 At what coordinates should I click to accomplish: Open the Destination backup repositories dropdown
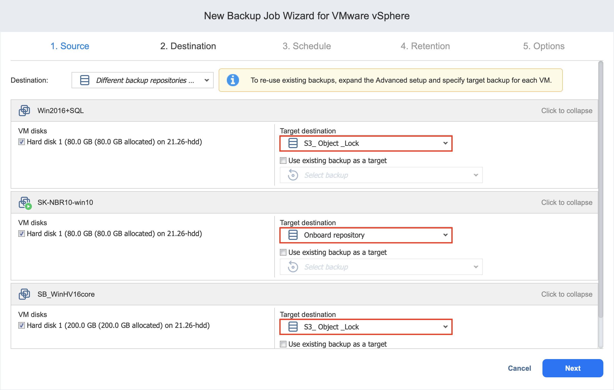(142, 80)
